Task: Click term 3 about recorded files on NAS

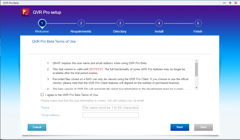Action: [120, 81]
